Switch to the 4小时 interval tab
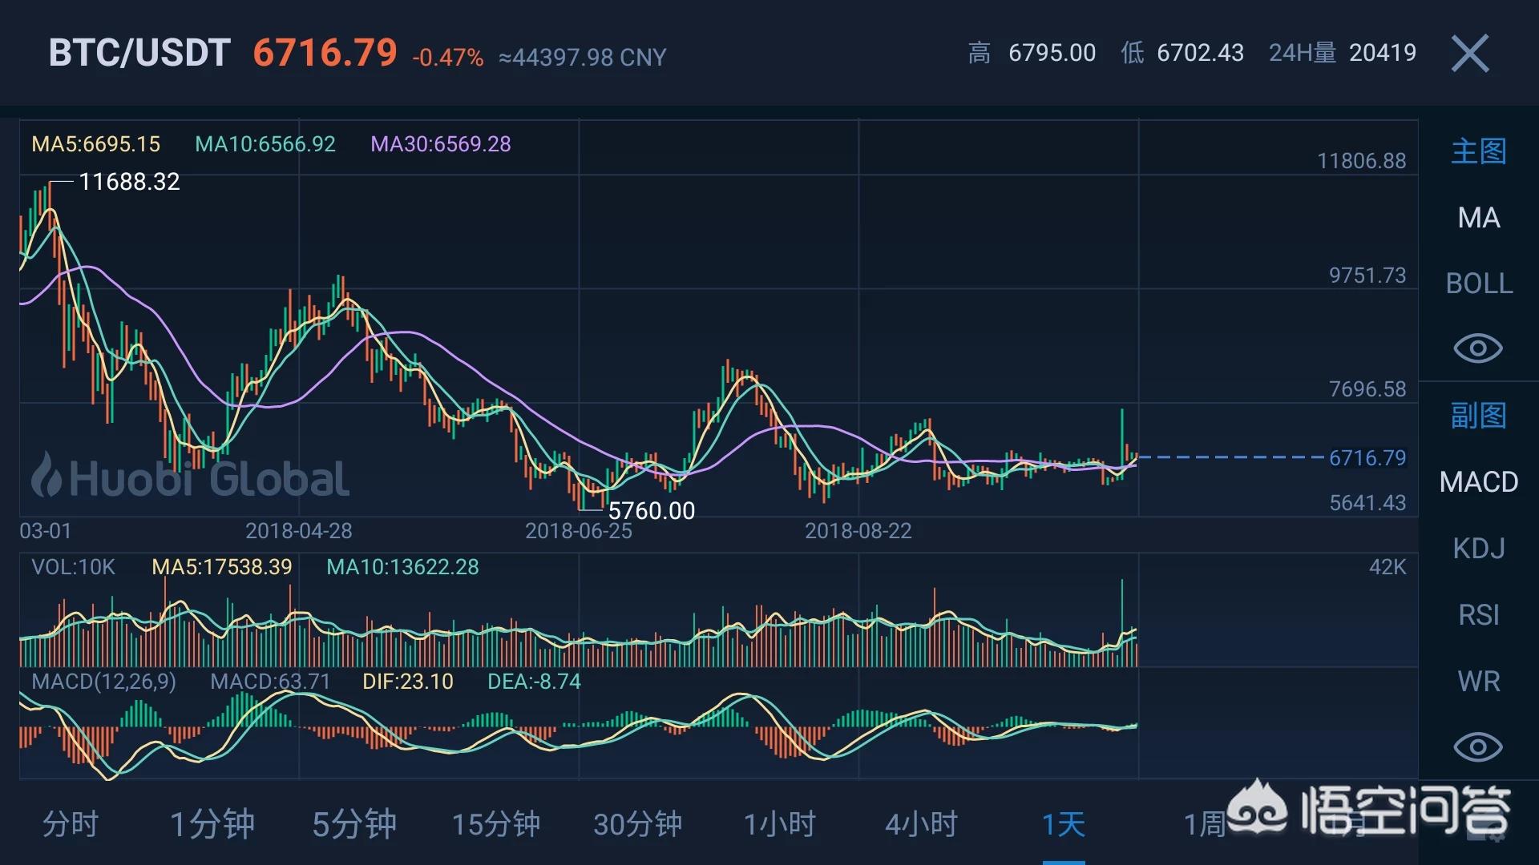The image size is (1539, 865). [x=922, y=824]
